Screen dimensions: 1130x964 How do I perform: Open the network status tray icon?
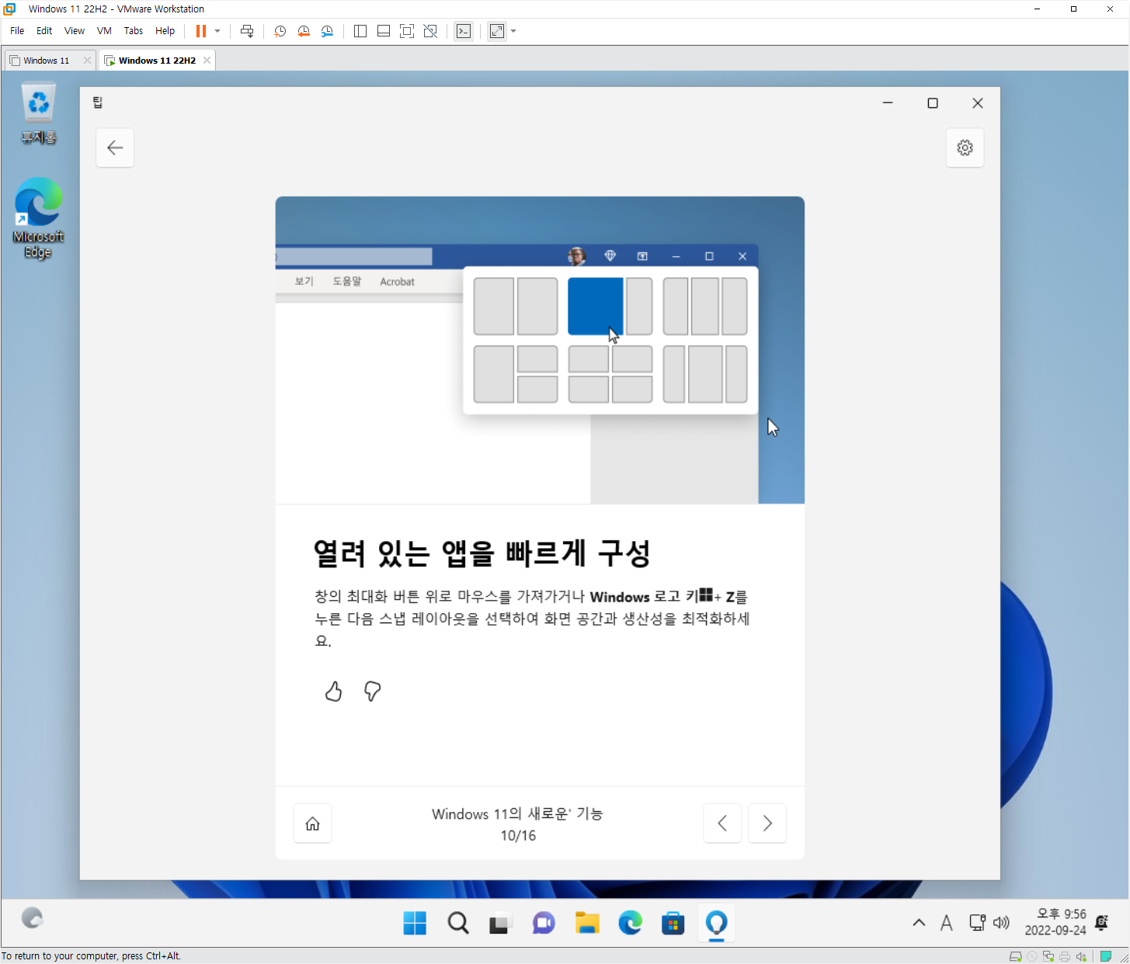click(977, 923)
